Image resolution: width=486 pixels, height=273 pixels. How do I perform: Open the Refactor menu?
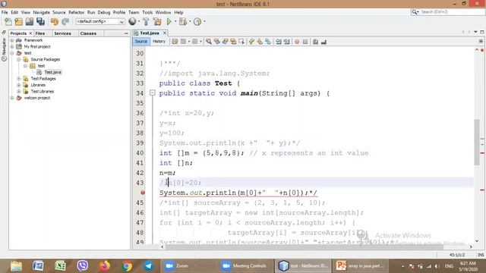click(x=76, y=12)
